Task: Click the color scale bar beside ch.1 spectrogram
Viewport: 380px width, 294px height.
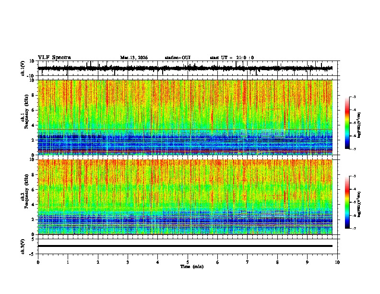Action: [x=347, y=123]
